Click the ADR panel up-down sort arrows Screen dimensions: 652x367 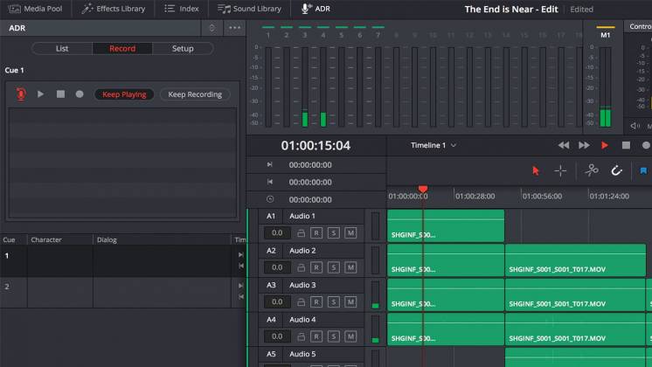[212, 28]
